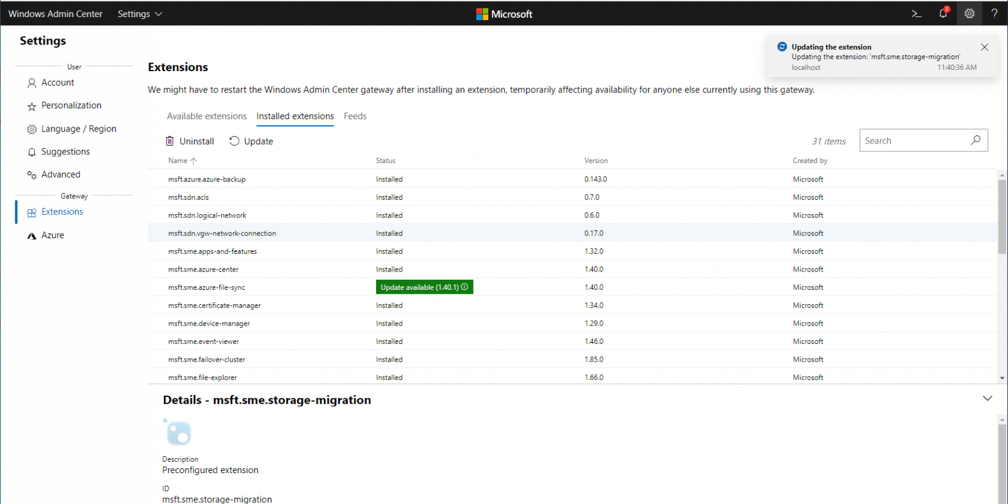The height and width of the screenshot is (504, 1008).
Task: Click the Suggestions bell icon
Action: coord(31,152)
